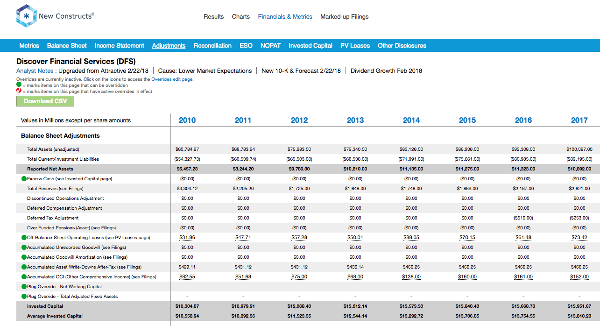The image size is (600, 326).
Task: Click the 2013 Reported Net Assets value $10,810.00
Action: coord(355,169)
